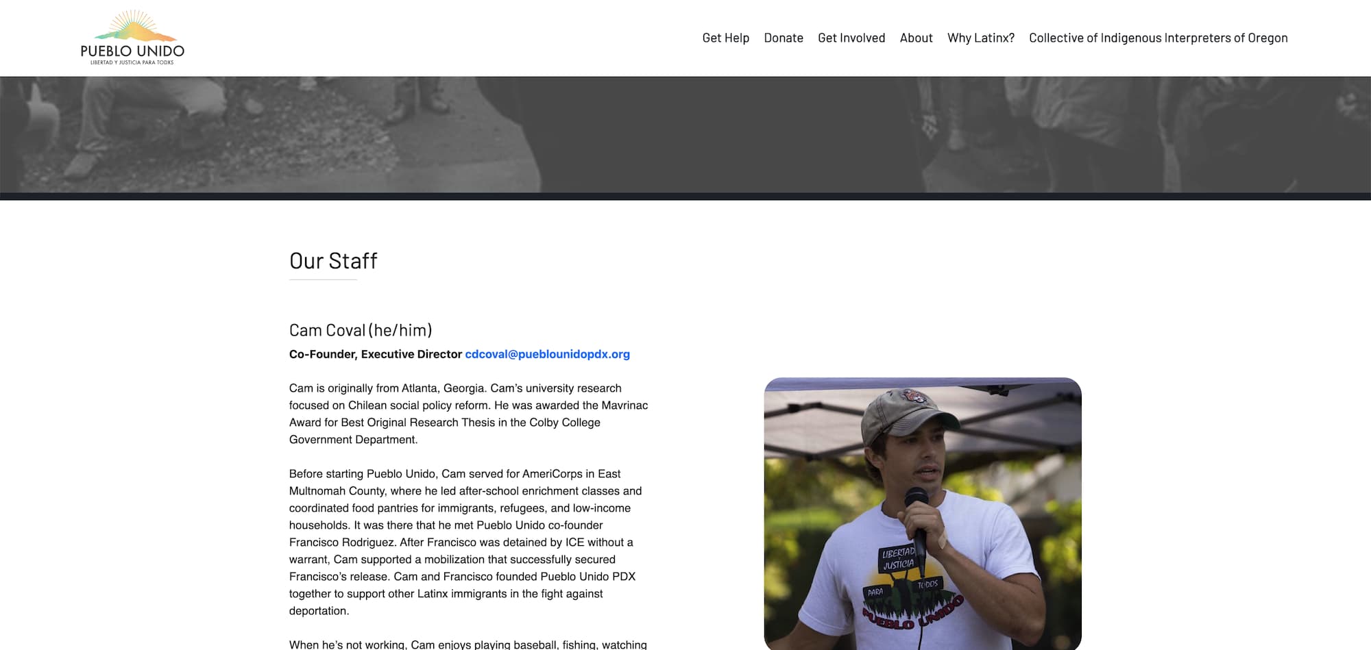
Task: Click the Our Staff heading
Action: coord(333,261)
